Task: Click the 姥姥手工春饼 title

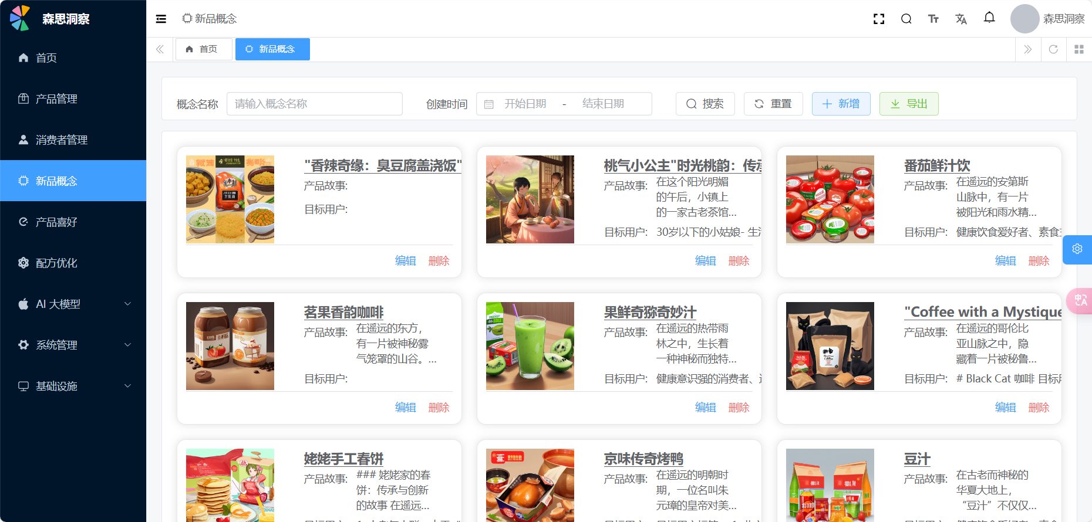Action: click(344, 459)
